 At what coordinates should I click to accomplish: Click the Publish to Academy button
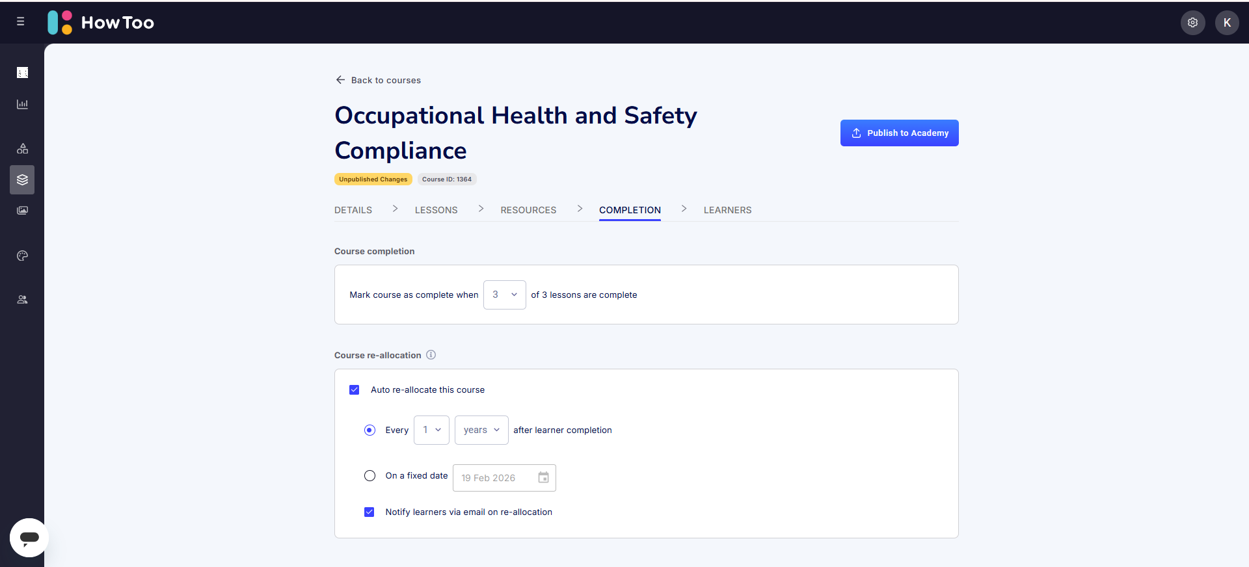899,133
